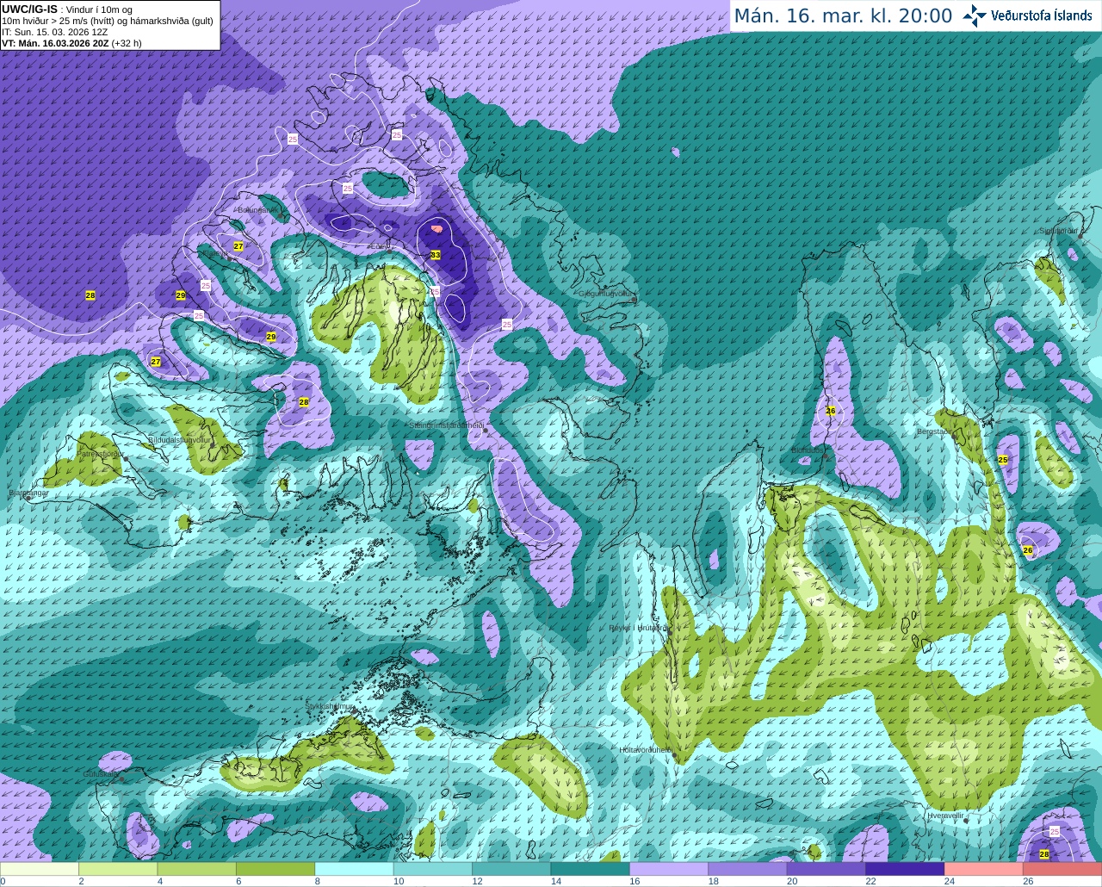Screen dimensions: 1102x887
Task: Click the Æðey station label
Action: click(379, 246)
